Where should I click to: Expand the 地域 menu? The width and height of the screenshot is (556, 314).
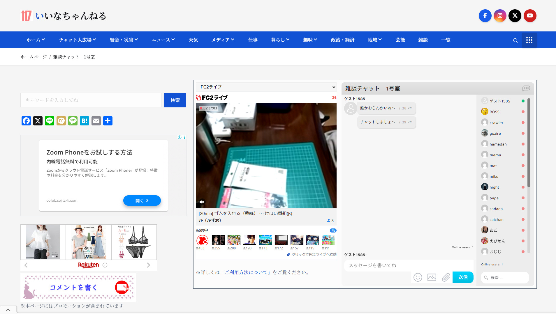375,40
